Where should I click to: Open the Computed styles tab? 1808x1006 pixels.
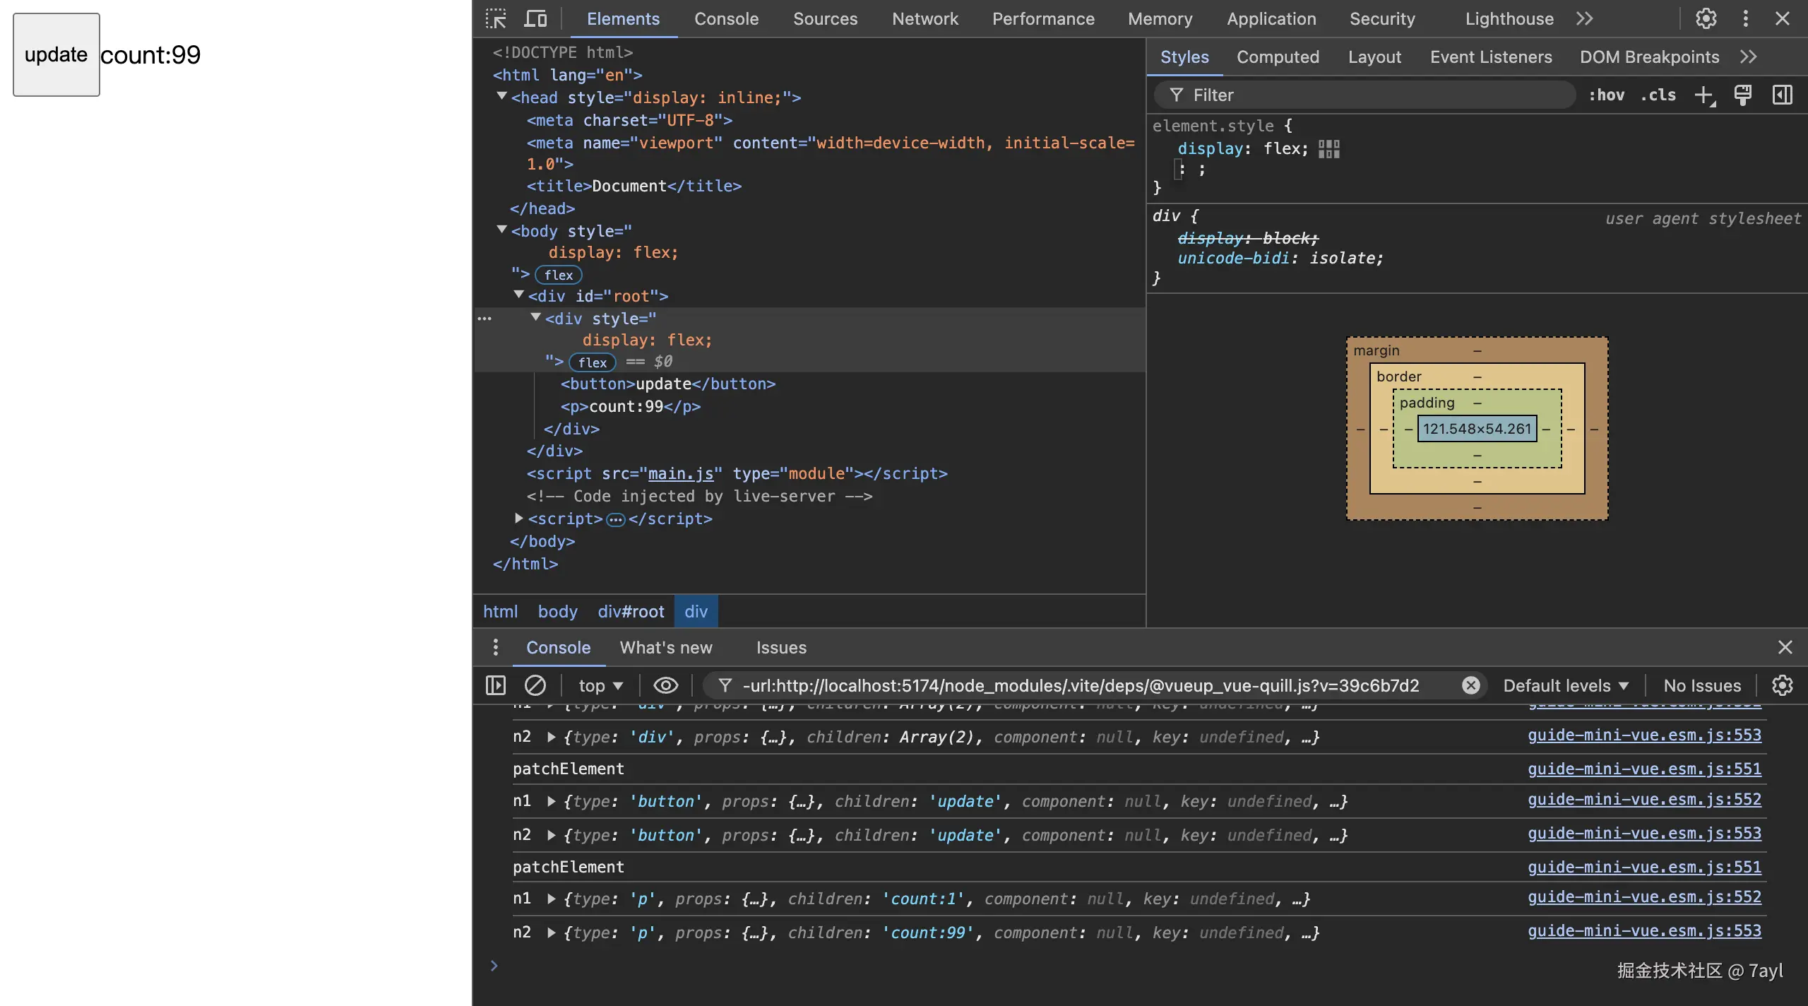coord(1277,57)
